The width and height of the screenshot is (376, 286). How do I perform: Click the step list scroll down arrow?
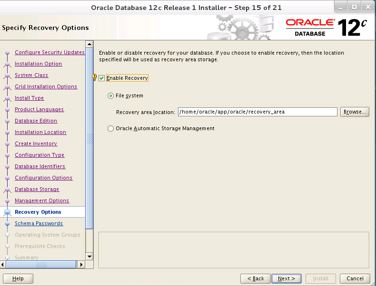(89, 257)
